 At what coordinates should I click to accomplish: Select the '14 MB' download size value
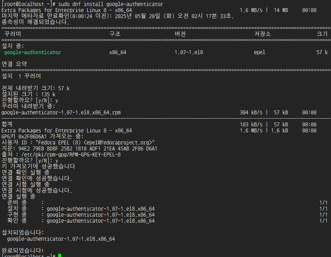pyautogui.click(x=281, y=10)
